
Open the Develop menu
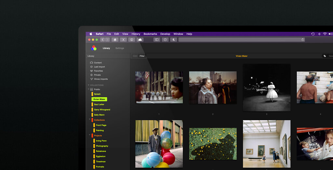[x=165, y=34]
